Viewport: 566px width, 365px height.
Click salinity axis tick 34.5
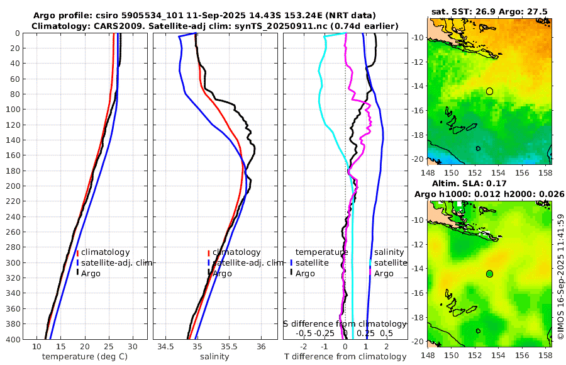[165, 347]
